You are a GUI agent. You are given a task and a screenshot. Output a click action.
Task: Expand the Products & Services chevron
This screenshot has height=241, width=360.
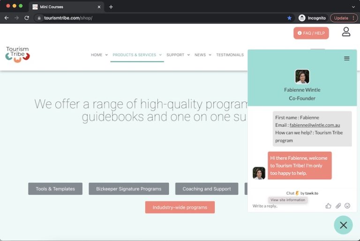[160, 55]
